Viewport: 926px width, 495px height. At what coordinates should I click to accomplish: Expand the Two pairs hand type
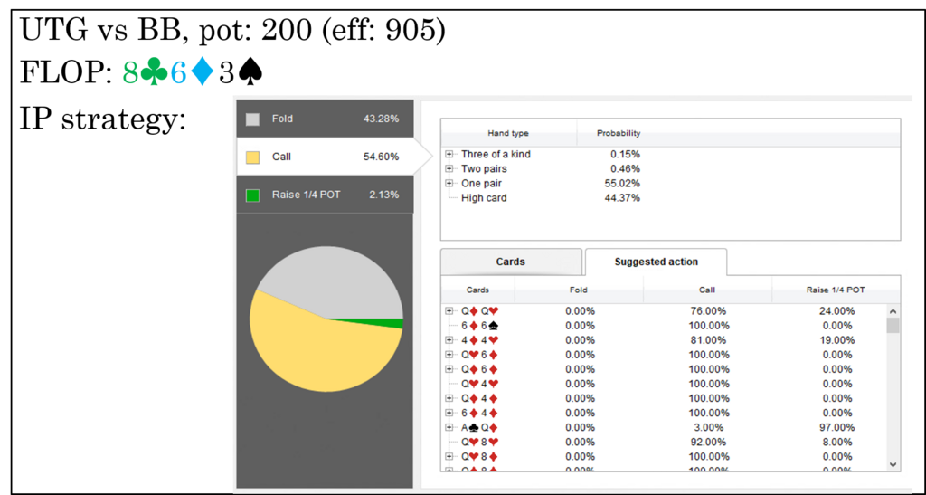pyautogui.click(x=449, y=169)
